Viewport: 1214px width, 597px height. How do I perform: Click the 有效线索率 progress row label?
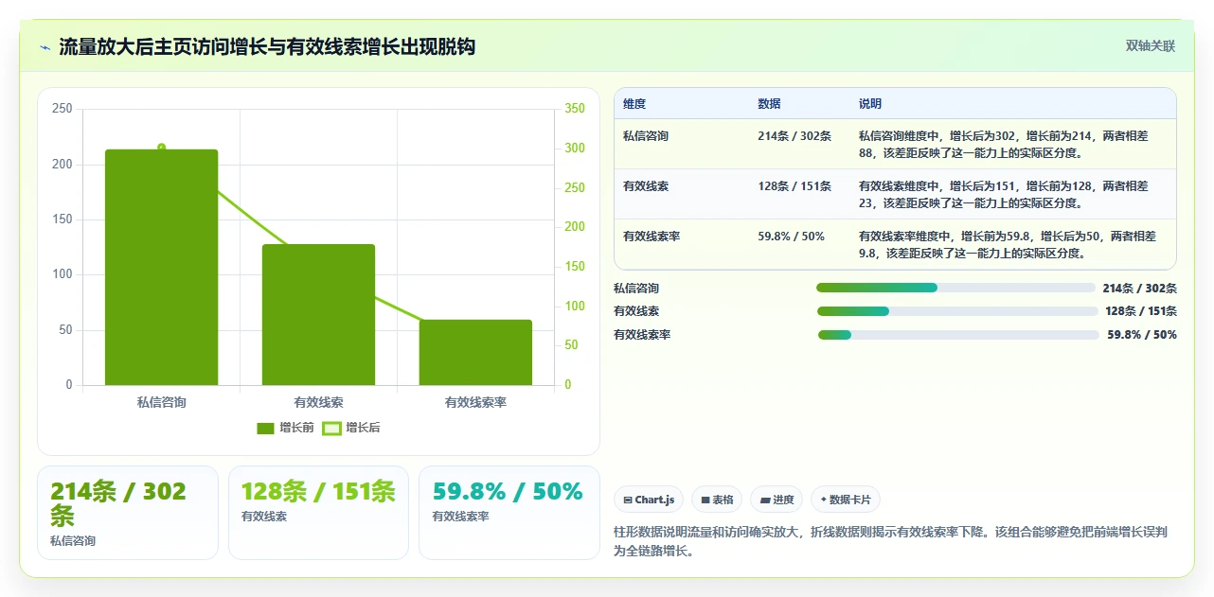642,334
